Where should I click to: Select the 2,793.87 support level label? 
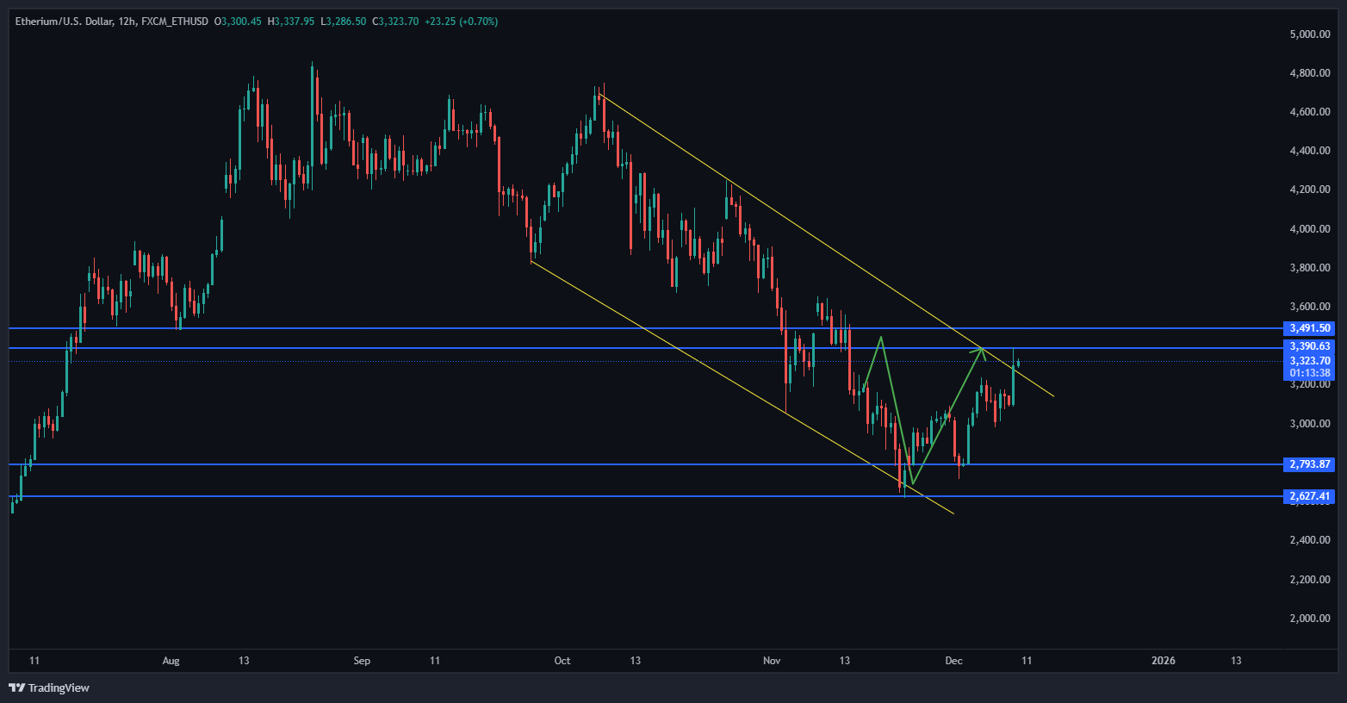[x=1309, y=464]
